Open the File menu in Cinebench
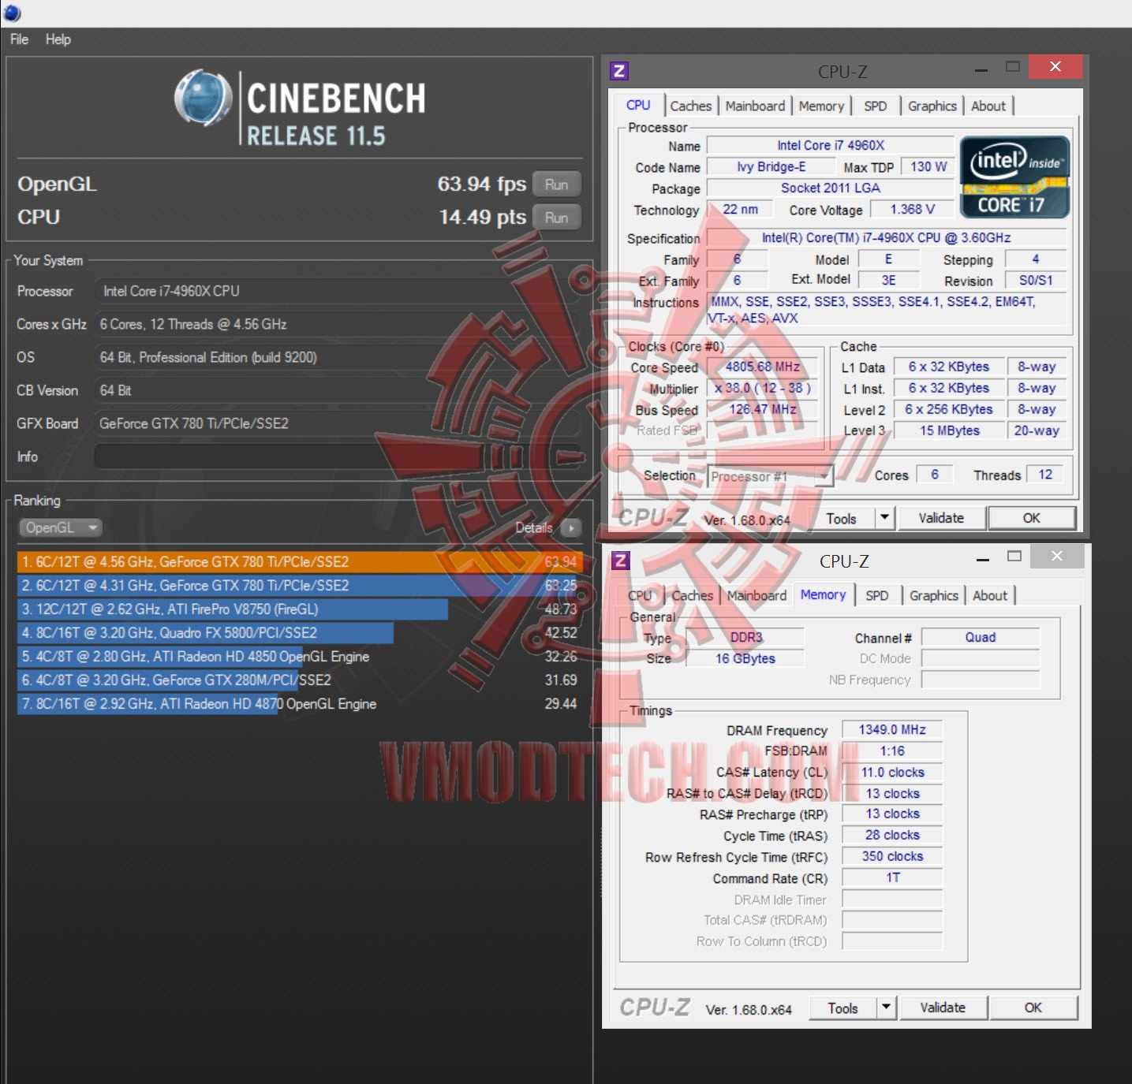 20,39
